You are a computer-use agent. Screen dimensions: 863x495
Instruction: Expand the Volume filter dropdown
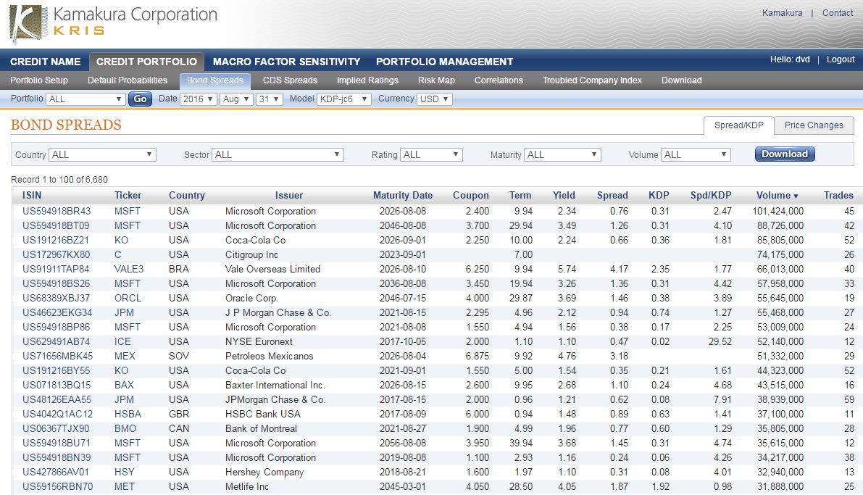696,154
